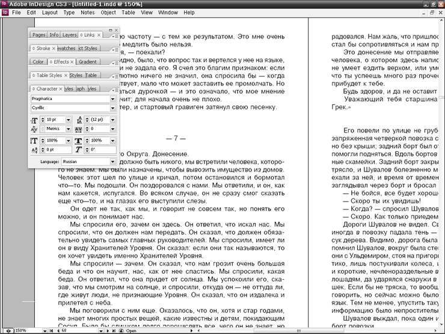Screen dimensions: 445x334
Task: Click the Horizontal Scale icon
Action: pos(78,141)
